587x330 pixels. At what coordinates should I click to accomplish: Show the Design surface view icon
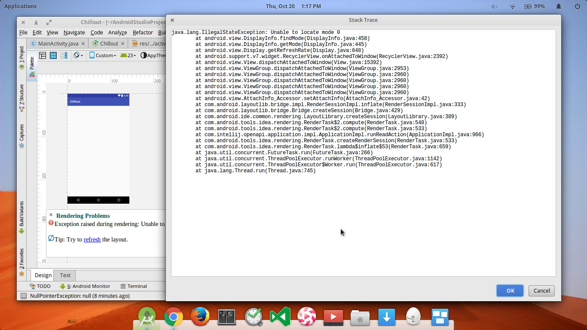(43, 55)
